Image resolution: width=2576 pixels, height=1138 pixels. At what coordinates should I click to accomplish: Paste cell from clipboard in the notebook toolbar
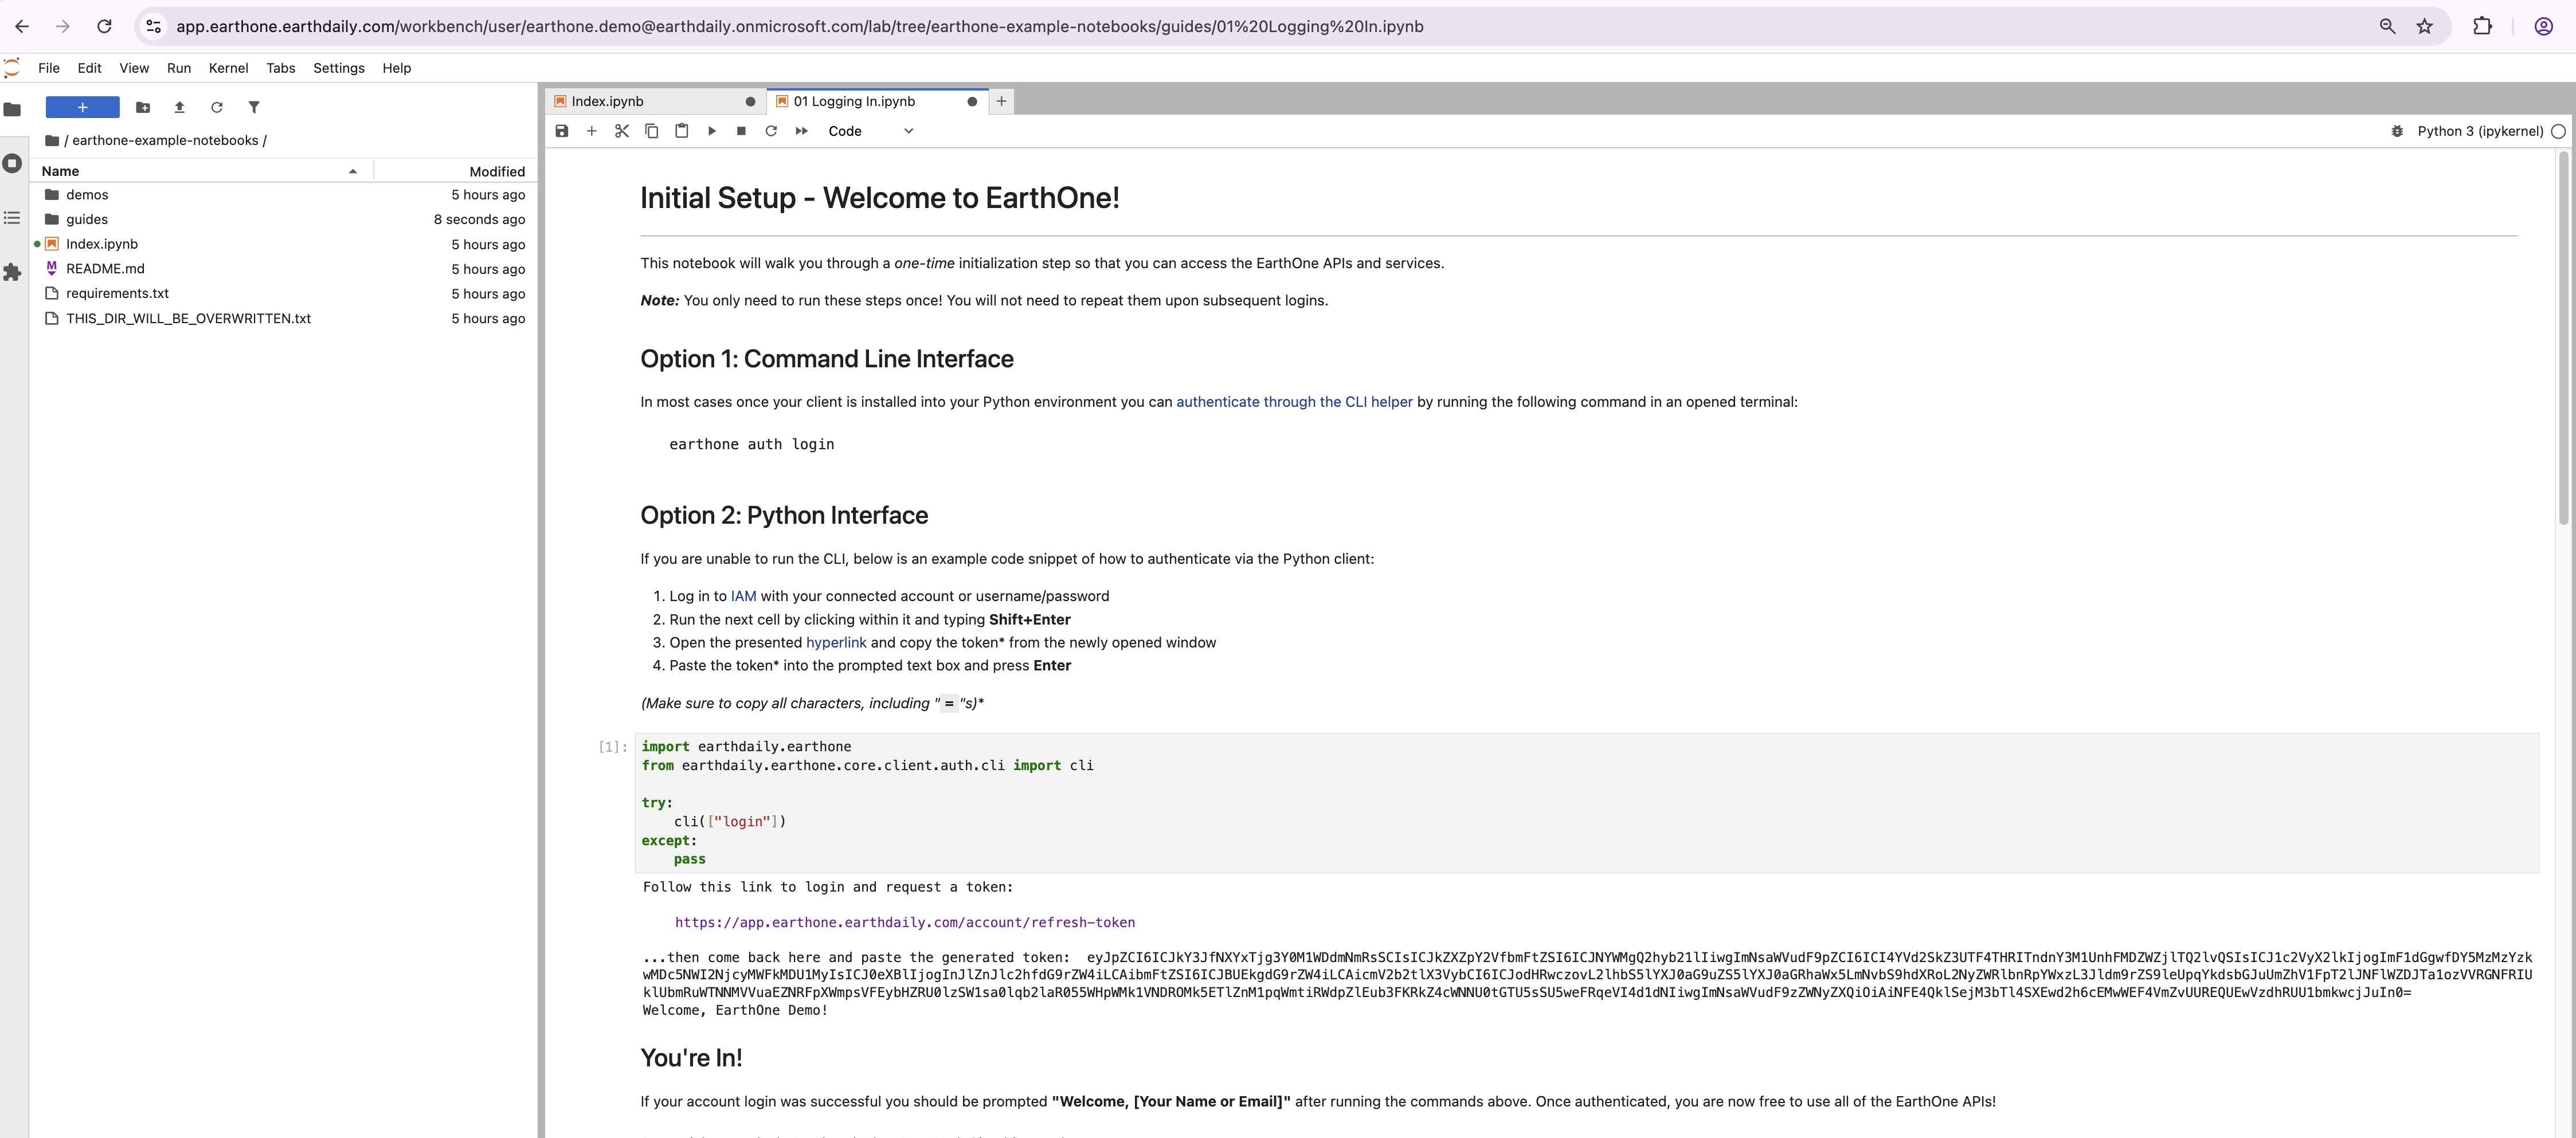(x=682, y=131)
